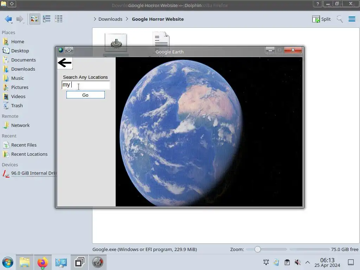Click the system settings taskbar icon
The image size is (360, 270).
click(x=61, y=262)
